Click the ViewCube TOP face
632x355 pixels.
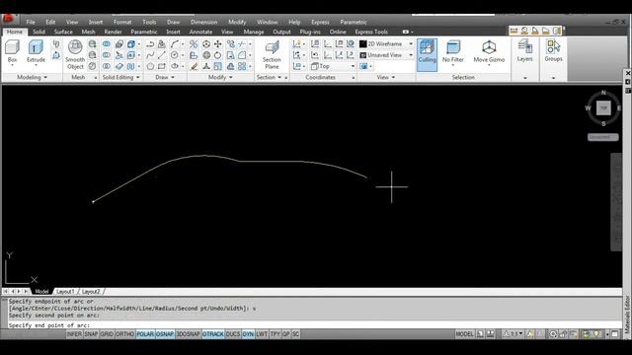pos(603,107)
